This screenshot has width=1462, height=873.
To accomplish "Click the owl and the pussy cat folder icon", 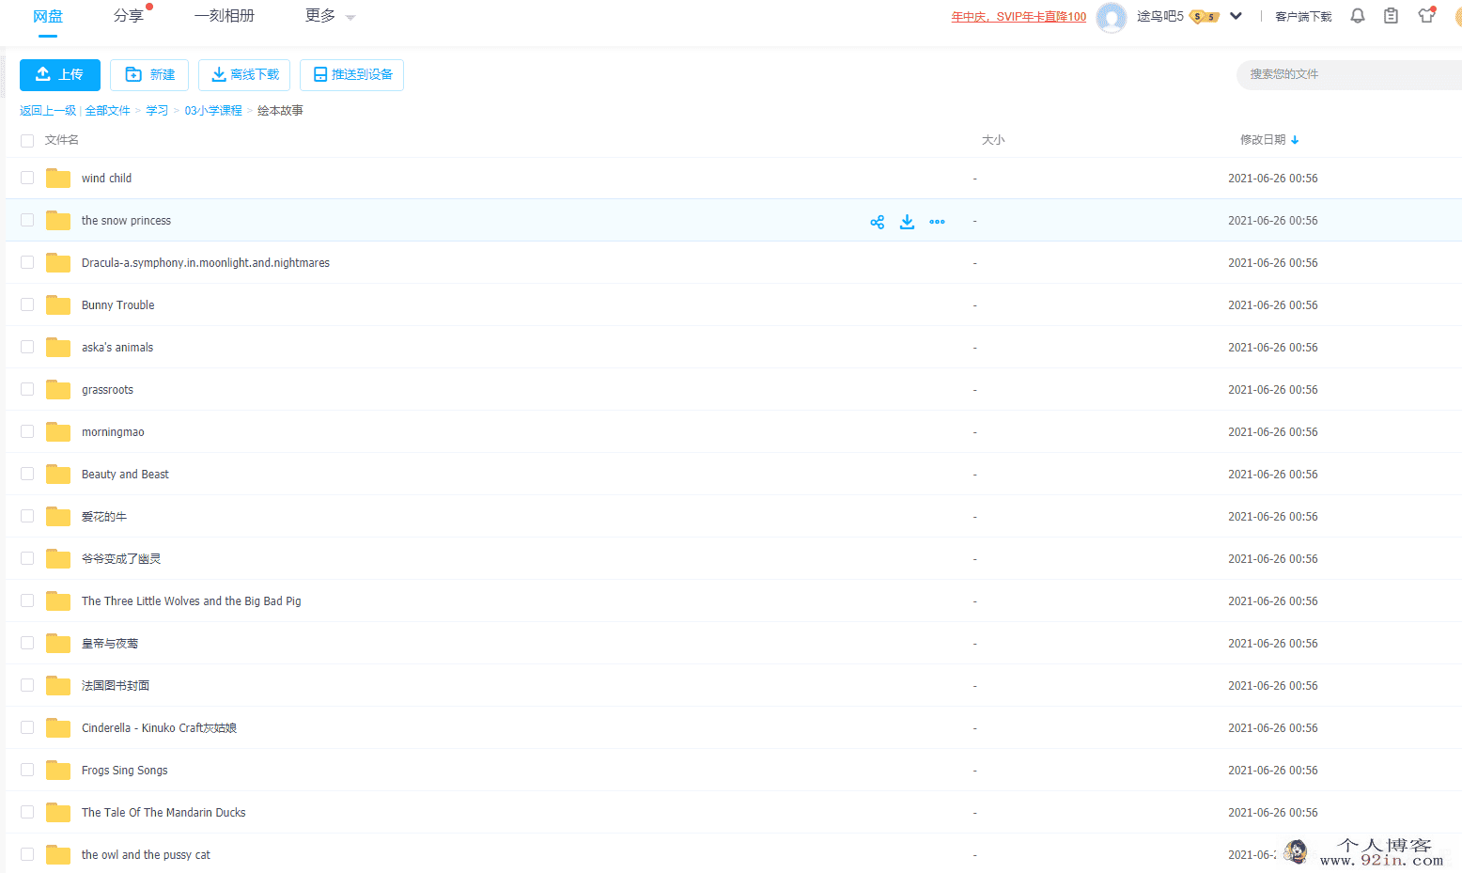I will coord(58,854).
